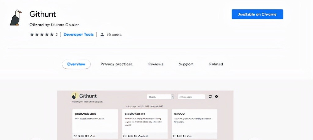
Task: Switch to the Privacy practices tab
Action: pyautogui.click(x=117, y=64)
